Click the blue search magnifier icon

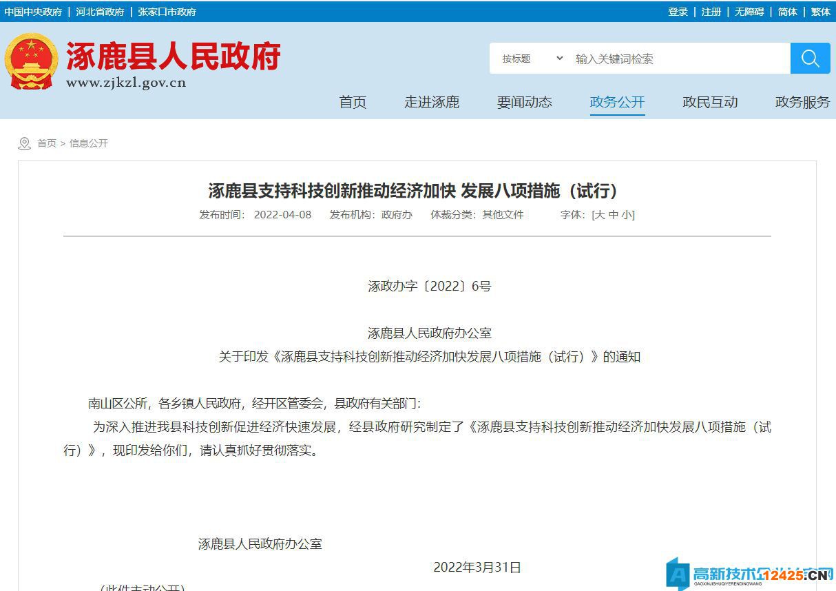pos(810,58)
